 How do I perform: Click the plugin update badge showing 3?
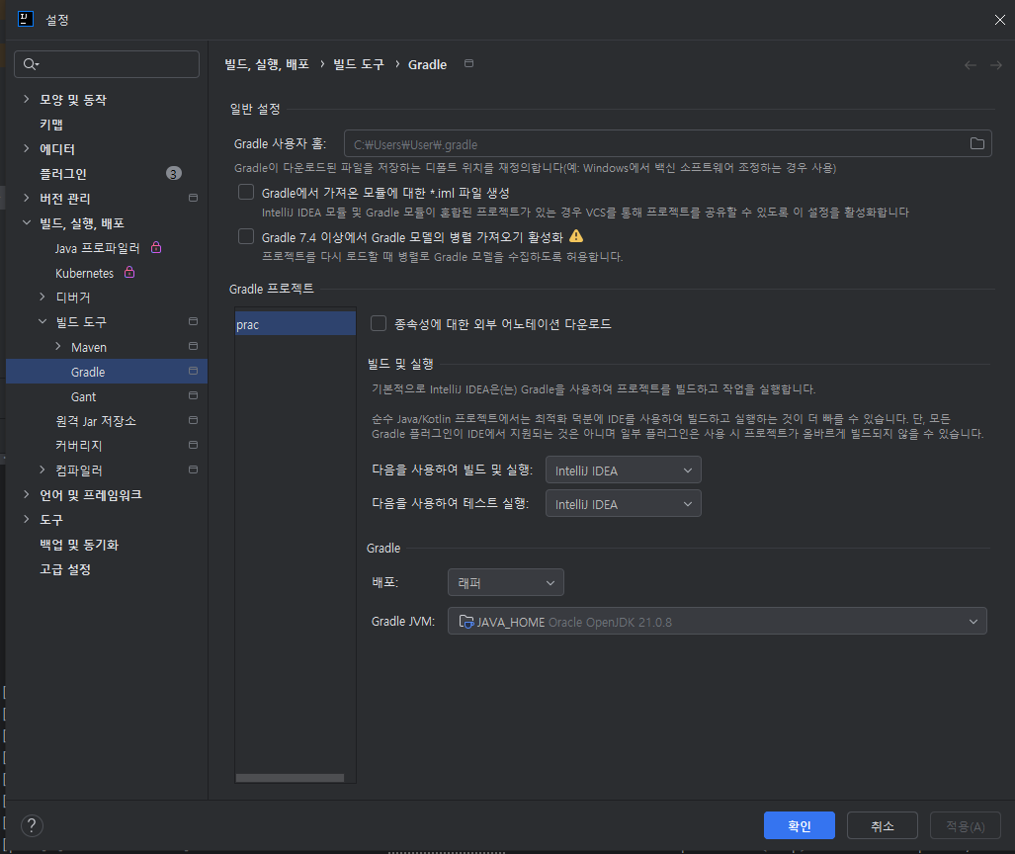tap(174, 174)
